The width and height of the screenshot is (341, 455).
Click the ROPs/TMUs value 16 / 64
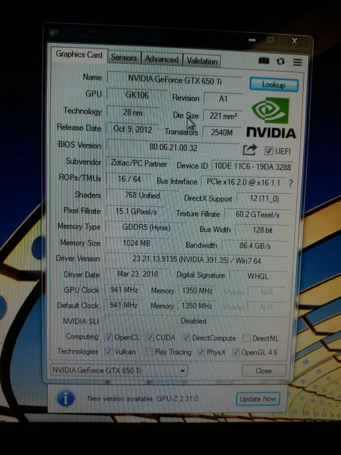(129, 179)
